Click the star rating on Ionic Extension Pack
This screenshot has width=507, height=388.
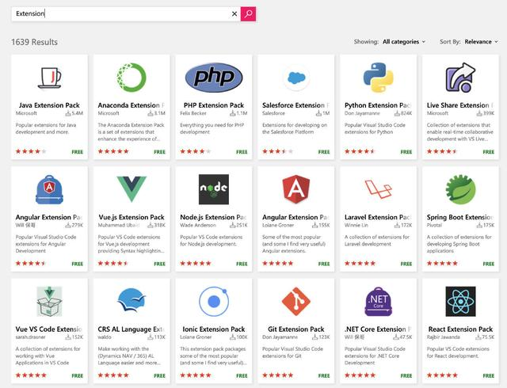[x=196, y=375]
